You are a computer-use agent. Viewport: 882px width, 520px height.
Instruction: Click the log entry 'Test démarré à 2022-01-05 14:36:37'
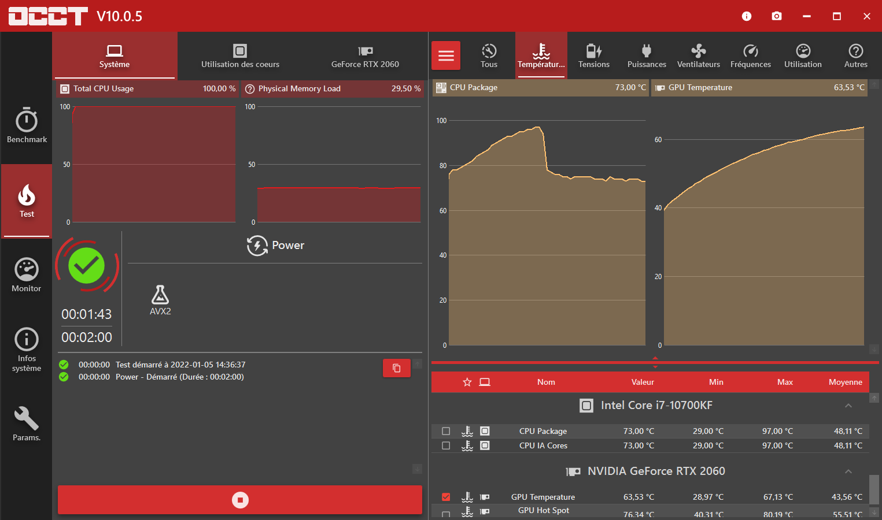pyautogui.click(x=180, y=365)
